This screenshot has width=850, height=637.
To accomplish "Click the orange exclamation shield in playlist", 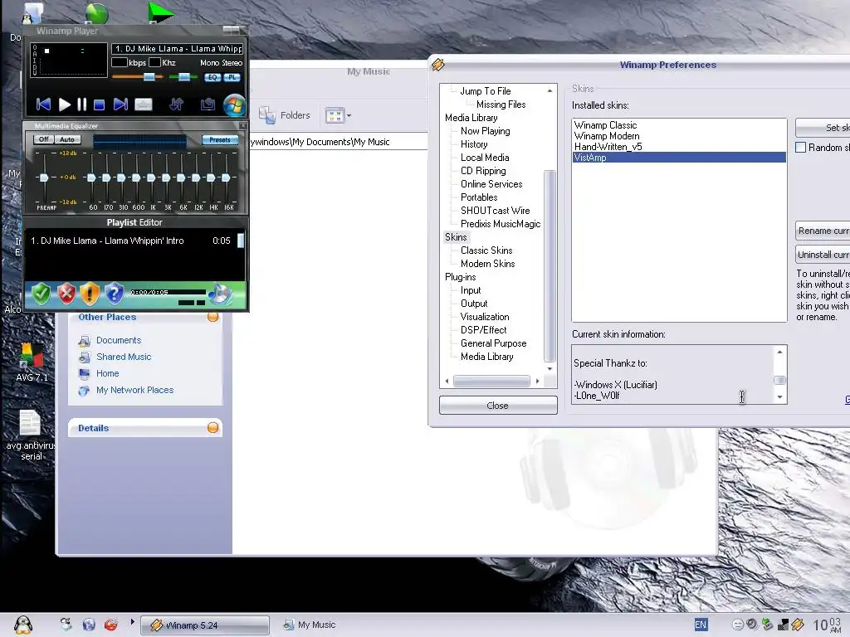I will 90,294.
